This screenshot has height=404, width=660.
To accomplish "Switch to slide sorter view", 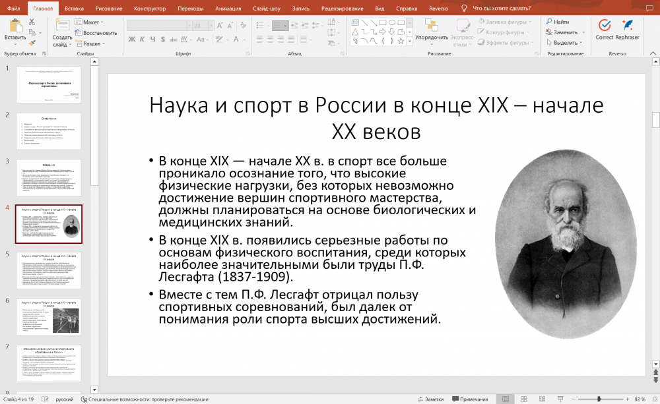I will coord(522,399).
